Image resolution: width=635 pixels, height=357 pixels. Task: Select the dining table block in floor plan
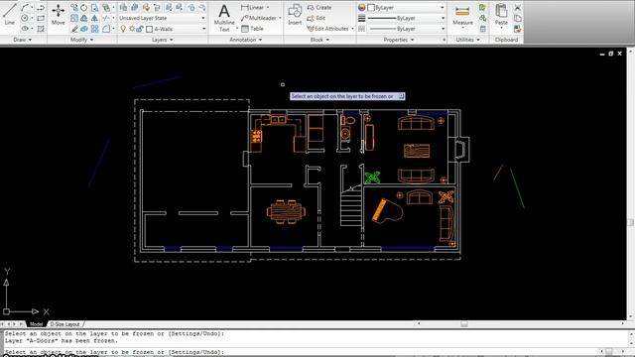point(287,211)
